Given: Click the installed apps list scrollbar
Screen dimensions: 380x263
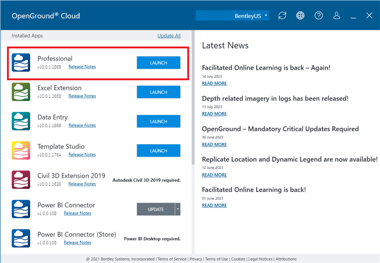Looking at the screenshot, I should (x=193, y=97).
